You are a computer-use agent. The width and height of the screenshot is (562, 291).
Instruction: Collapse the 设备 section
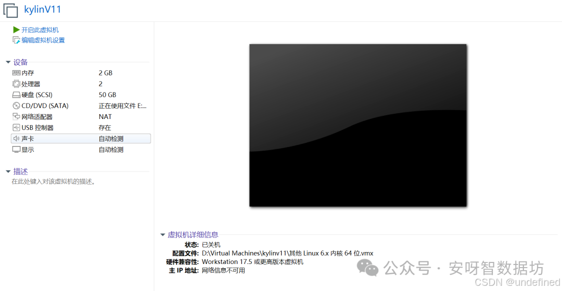click(x=8, y=62)
